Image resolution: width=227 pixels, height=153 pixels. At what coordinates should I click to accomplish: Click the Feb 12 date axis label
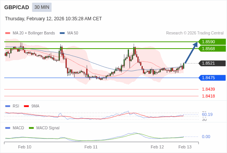(157, 147)
